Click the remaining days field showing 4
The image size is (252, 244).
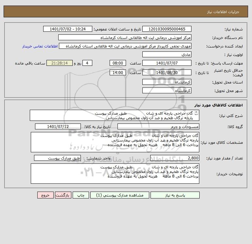click(87, 63)
